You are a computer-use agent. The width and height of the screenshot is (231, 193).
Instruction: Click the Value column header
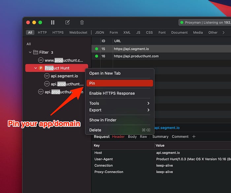[160, 145]
